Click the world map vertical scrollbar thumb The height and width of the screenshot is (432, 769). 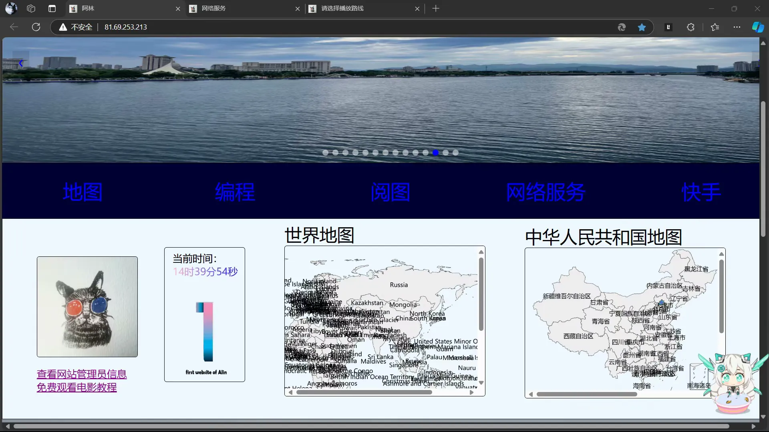tap(481, 294)
